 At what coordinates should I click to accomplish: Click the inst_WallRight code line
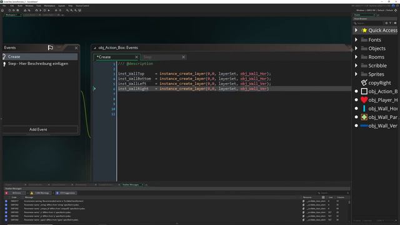tap(193, 89)
